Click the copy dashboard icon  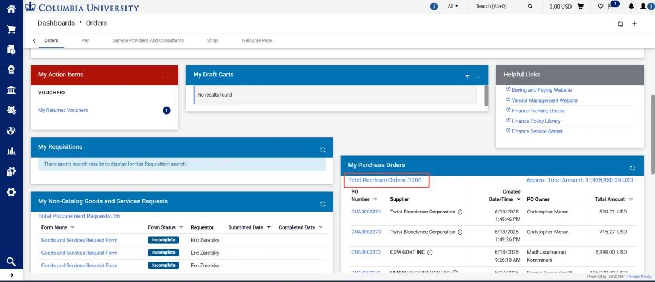[621, 23]
